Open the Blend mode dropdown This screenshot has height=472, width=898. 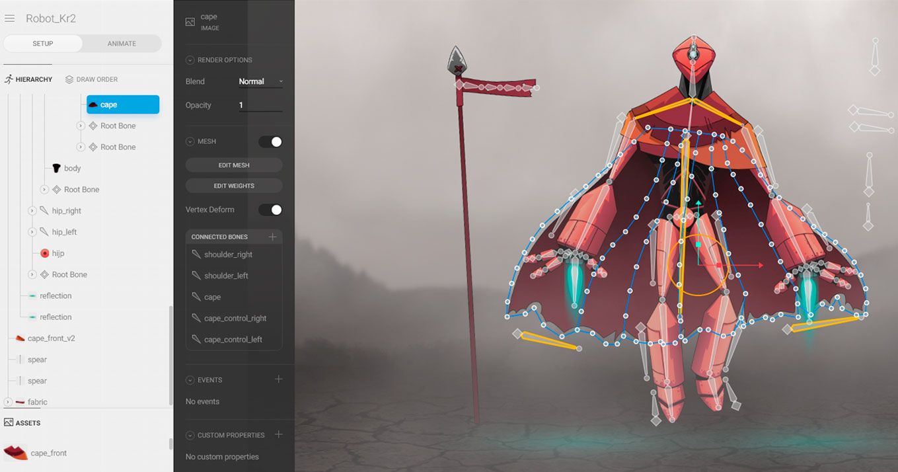click(x=260, y=81)
